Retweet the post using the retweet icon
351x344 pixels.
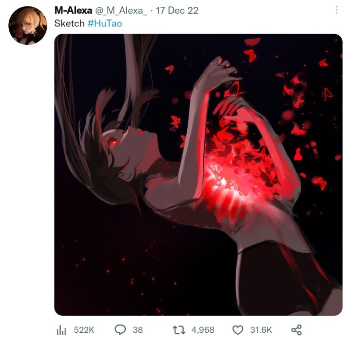coord(179,330)
